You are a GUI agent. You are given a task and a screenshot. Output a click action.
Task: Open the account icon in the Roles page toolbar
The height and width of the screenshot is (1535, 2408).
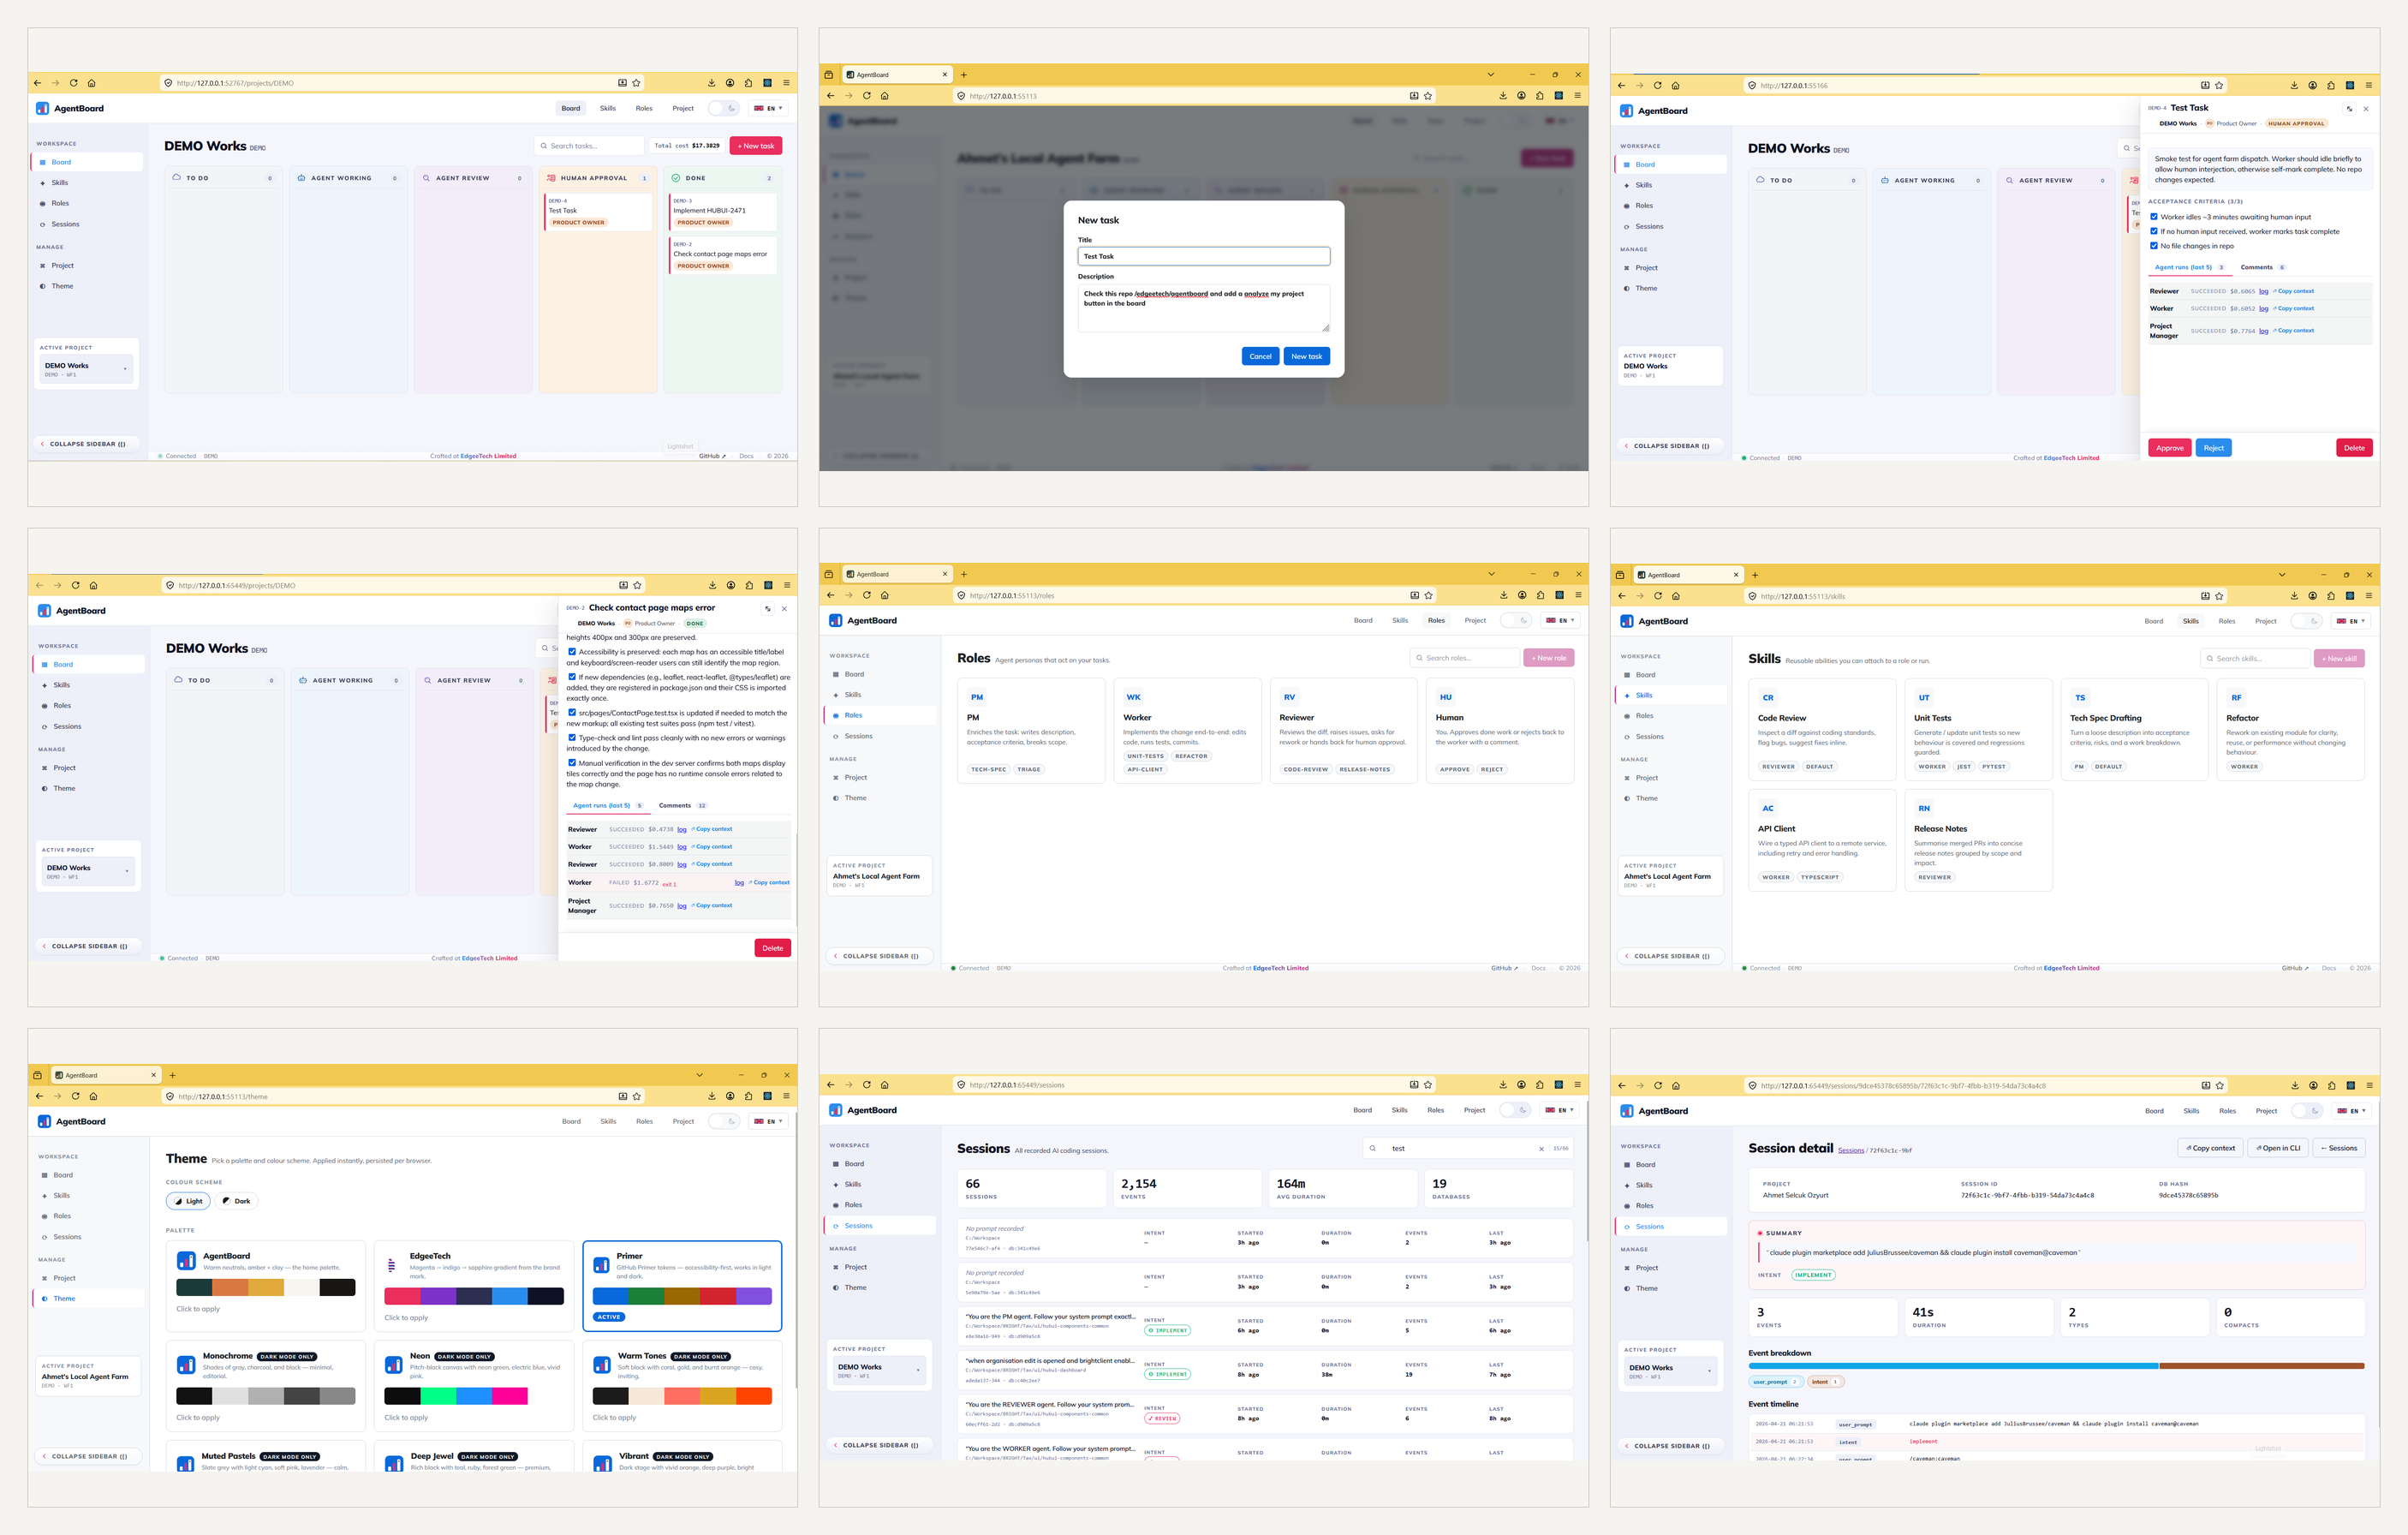point(1522,595)
